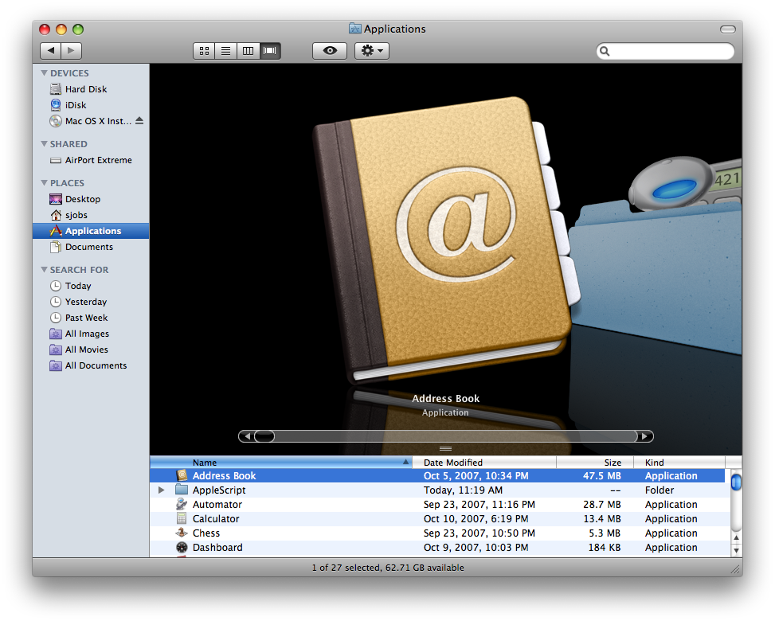Click the Cover Flow scrubber thumb
The height and width of the screenshot is (621, 775).
point(264,436)
